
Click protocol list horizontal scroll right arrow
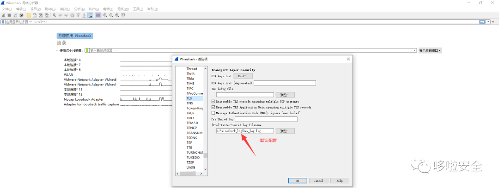(x=201, y=173)
